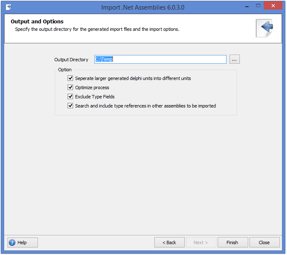Click the window title 'Import .Net Assemblies 6.0.3.0'
Image resolution: width=287 pixels, height=255 pixels.
(x=143, y=7)
